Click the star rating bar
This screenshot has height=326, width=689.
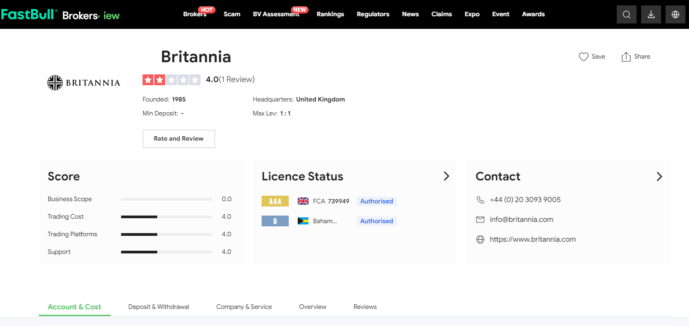(x=171, y=80)
